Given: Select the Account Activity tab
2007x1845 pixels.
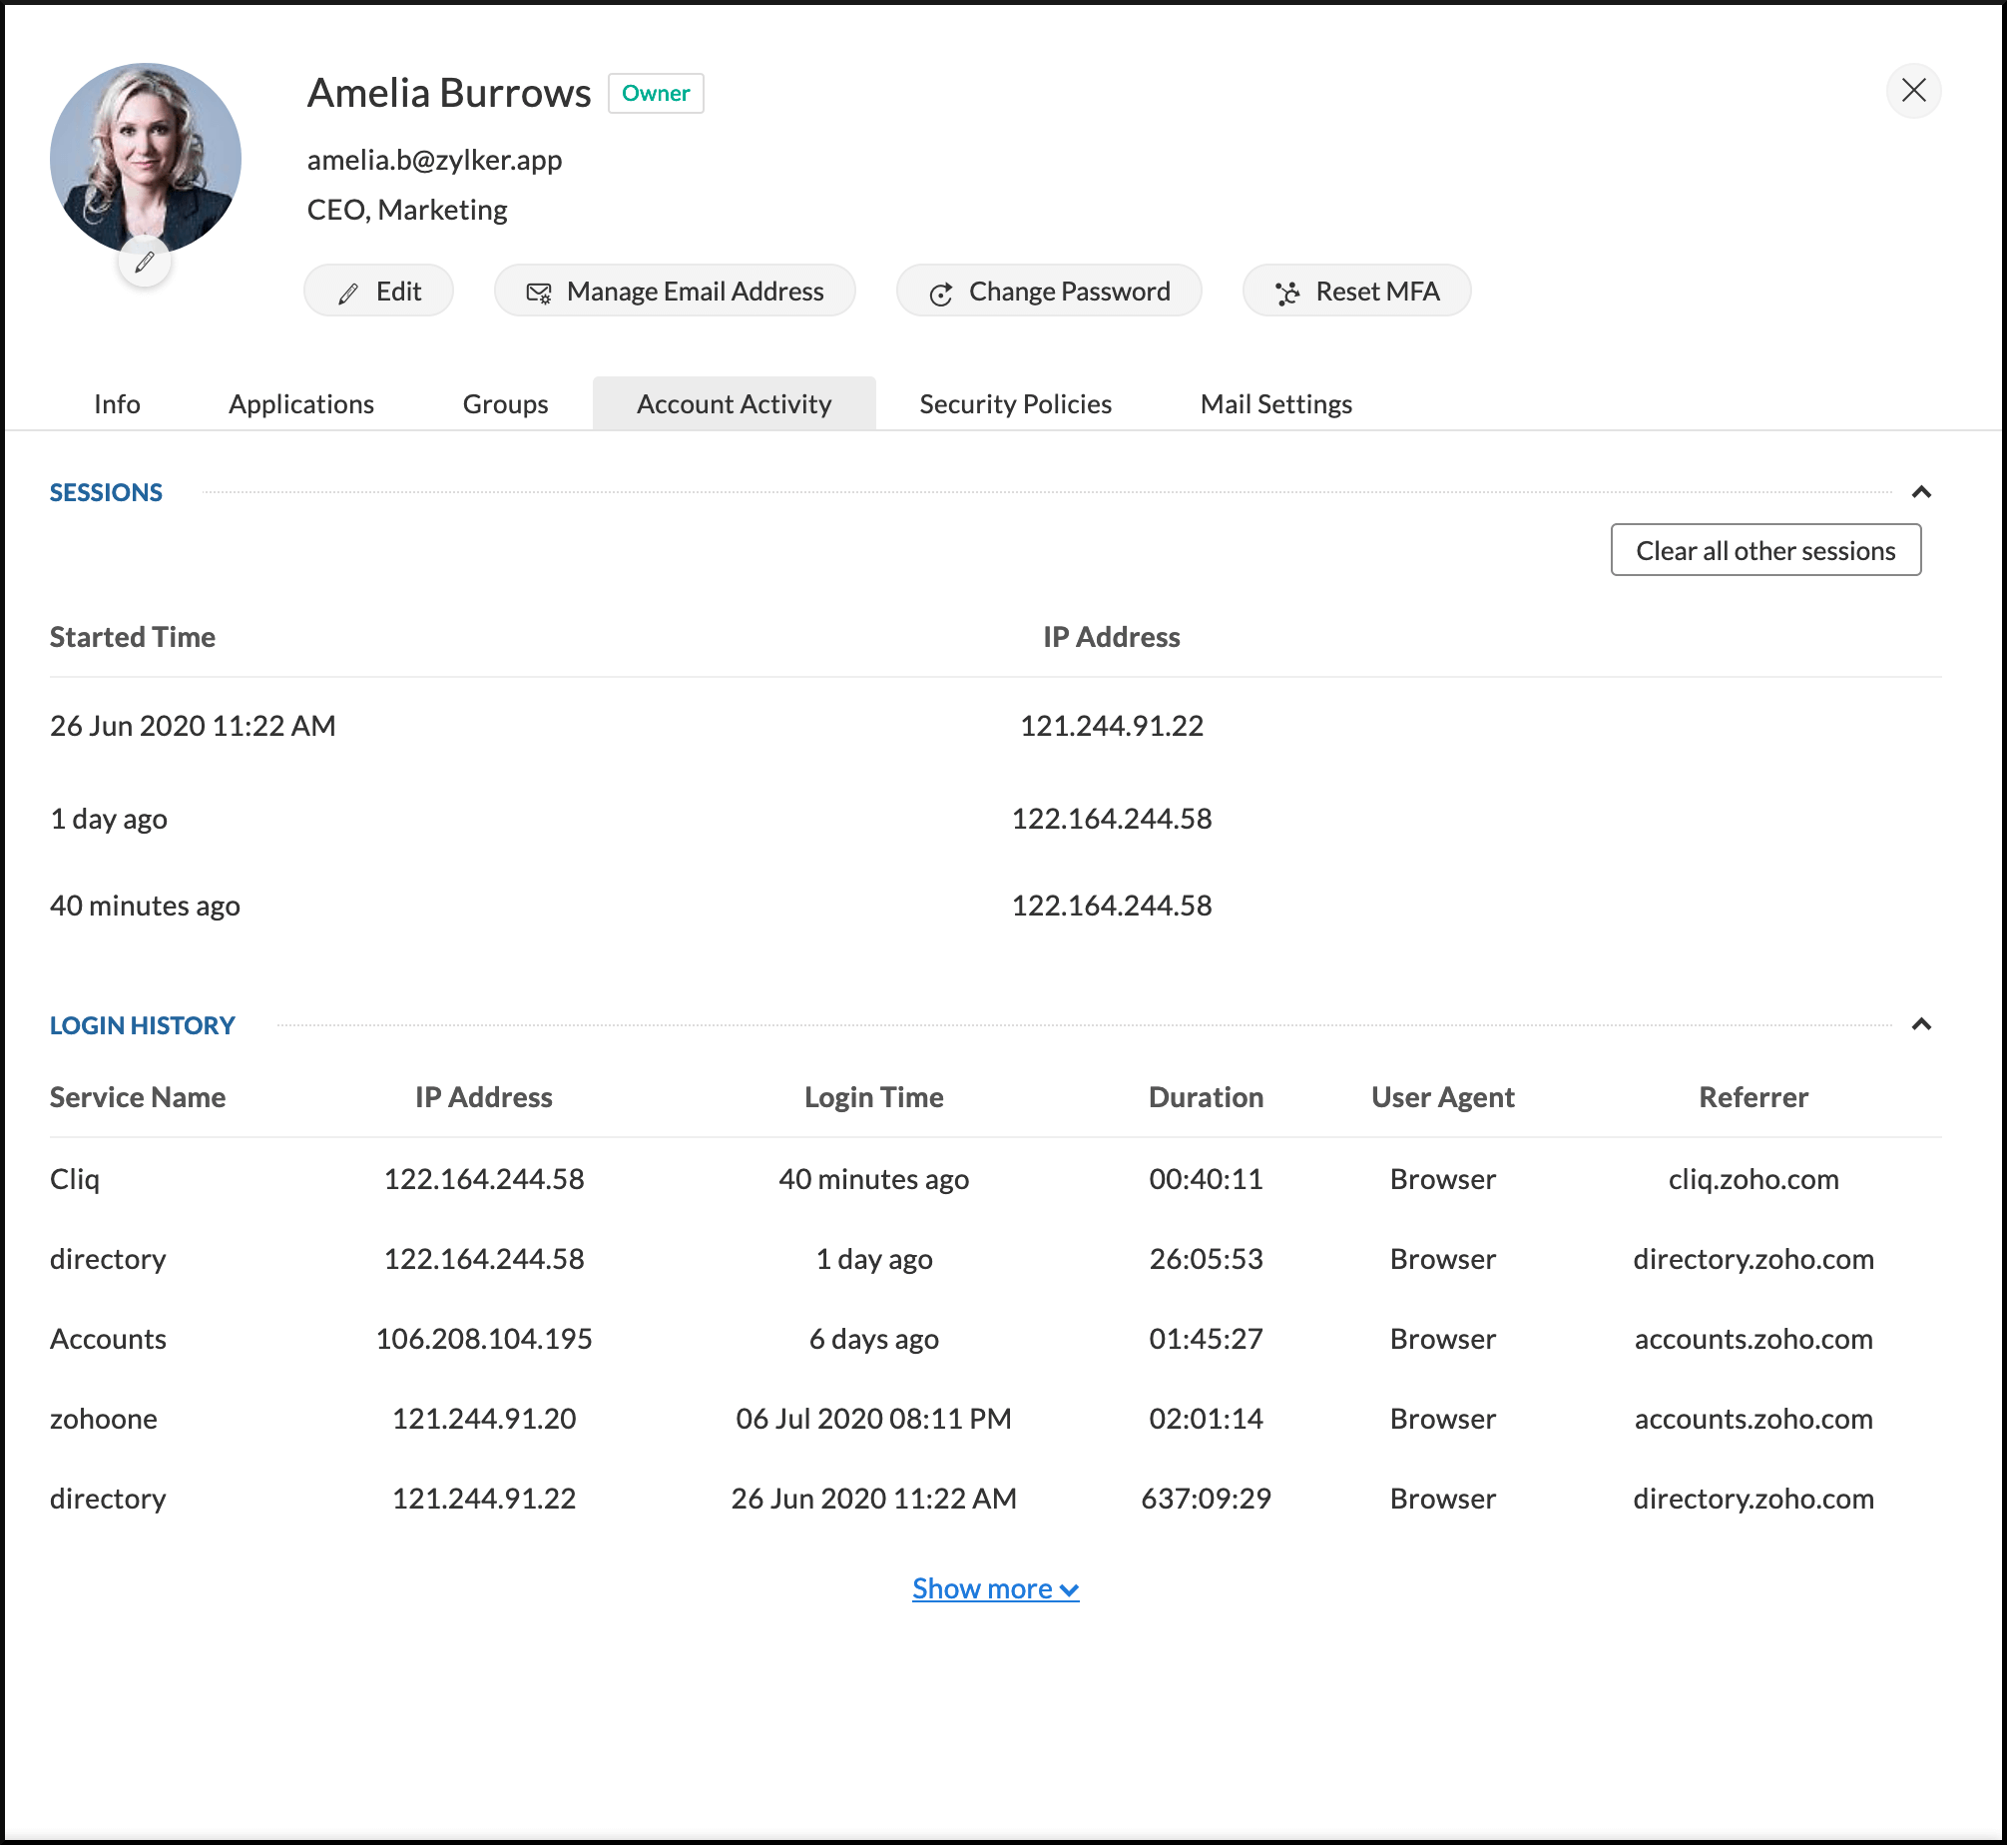Looking at the screenshot, I should pyautogui.click(x=734, y=404).
